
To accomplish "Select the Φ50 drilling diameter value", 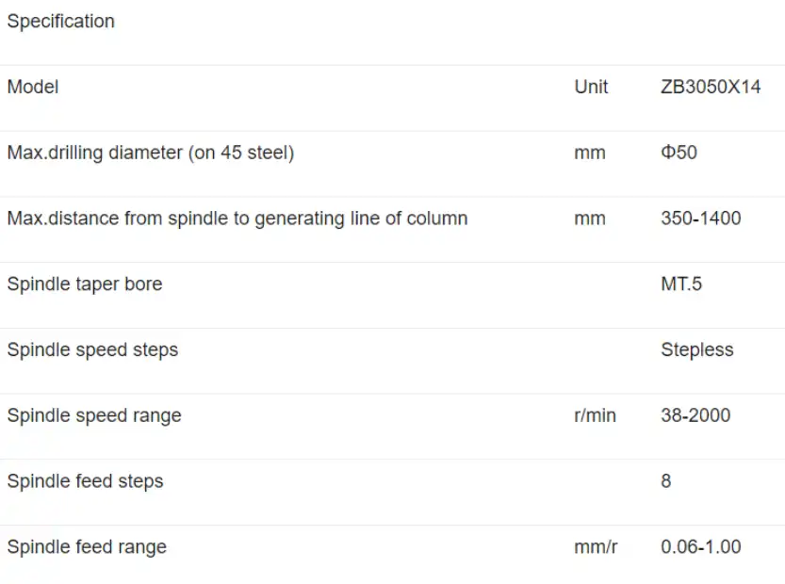I will (679, 153).
